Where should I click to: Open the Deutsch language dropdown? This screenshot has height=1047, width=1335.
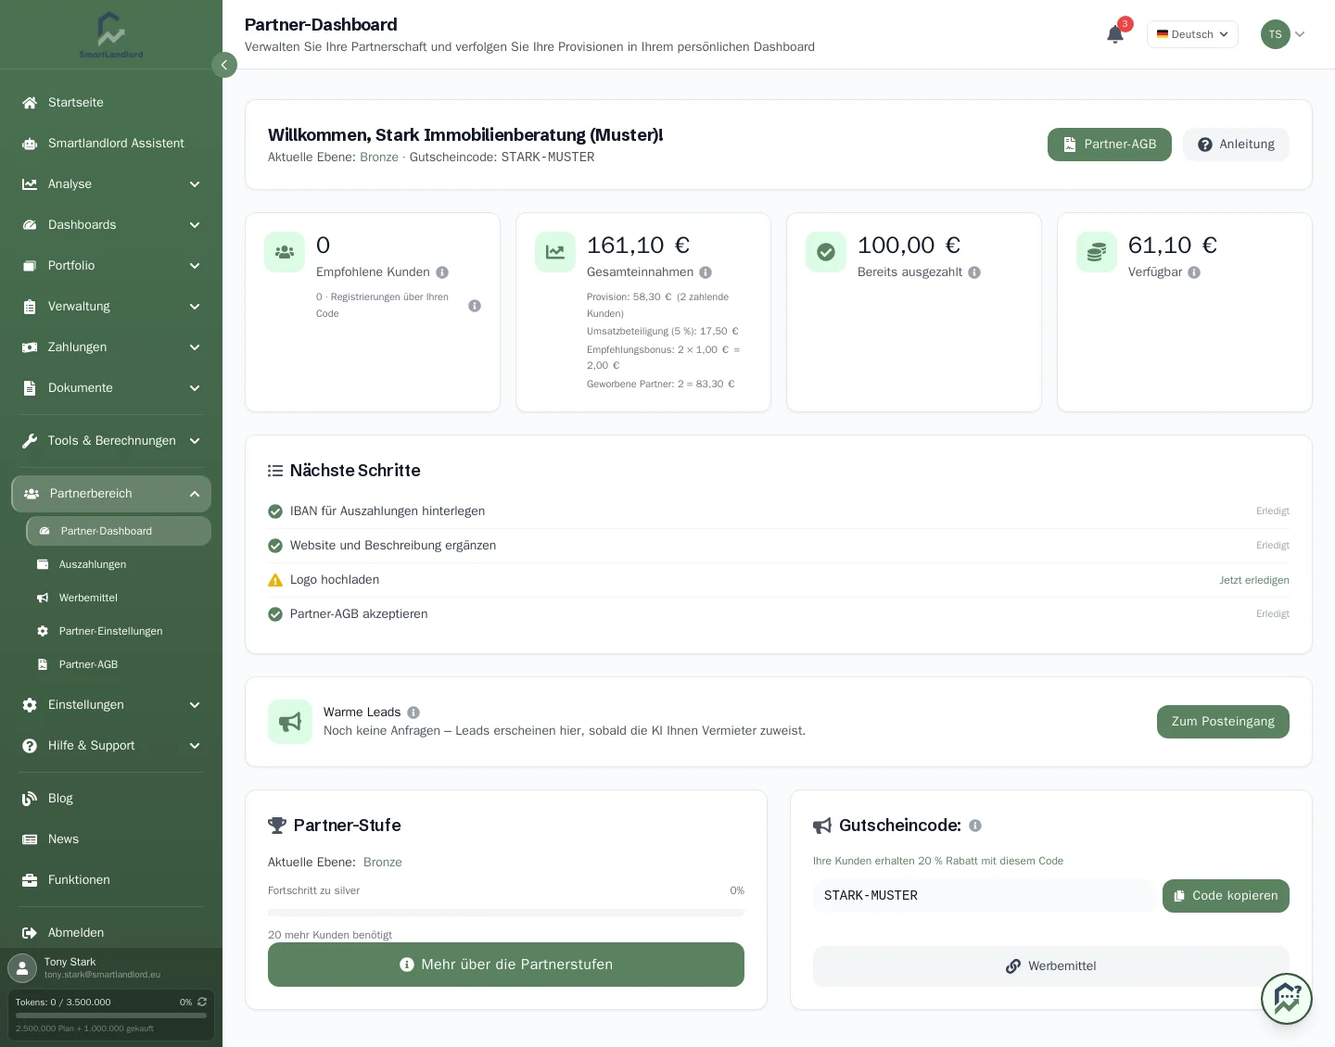tap(1192, 34)
